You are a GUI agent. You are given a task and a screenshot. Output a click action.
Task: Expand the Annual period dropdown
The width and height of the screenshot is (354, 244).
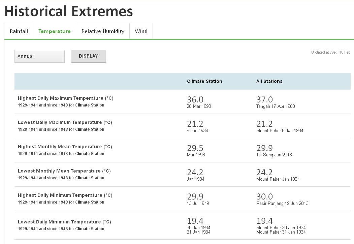coord(39,56)
